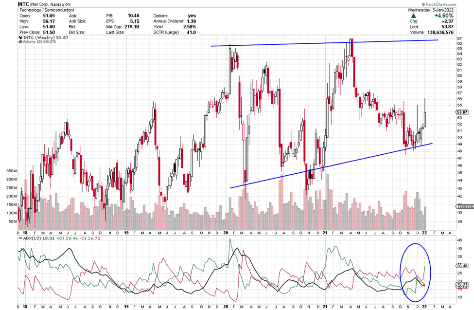This screenshot has width=474, height=310.
Task: Select the Prev Close value 51.50
Action: 49,32
